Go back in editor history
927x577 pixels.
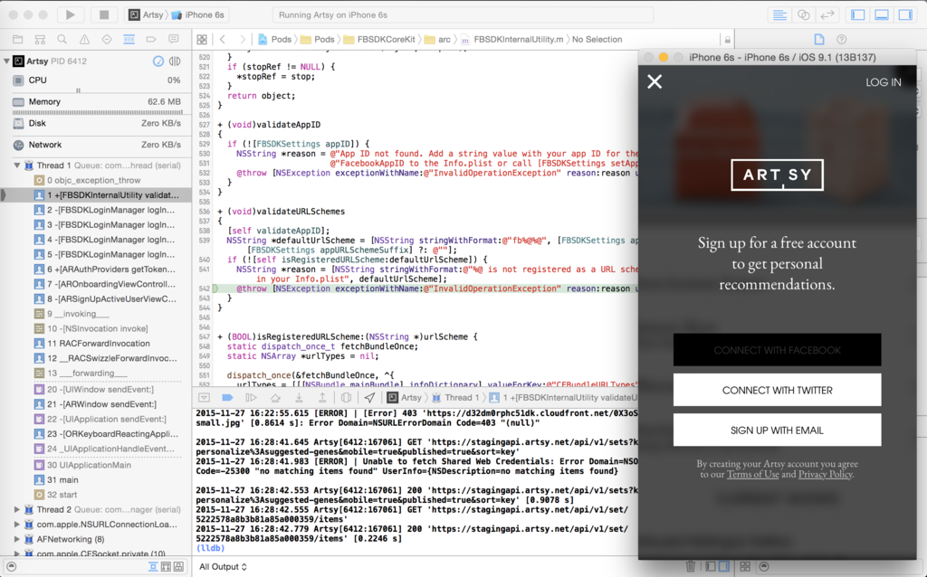pyautogui.click(x=223, y=40)
